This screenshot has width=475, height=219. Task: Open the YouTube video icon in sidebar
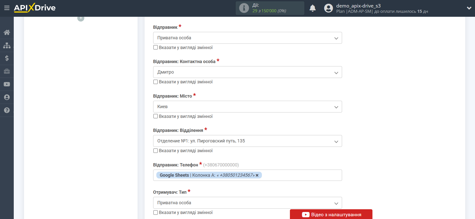(x=7, y=84)
